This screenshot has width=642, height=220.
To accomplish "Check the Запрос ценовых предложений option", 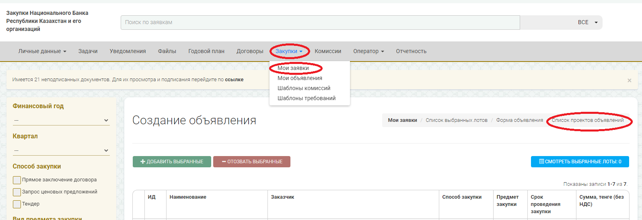I will coord(17,192).
